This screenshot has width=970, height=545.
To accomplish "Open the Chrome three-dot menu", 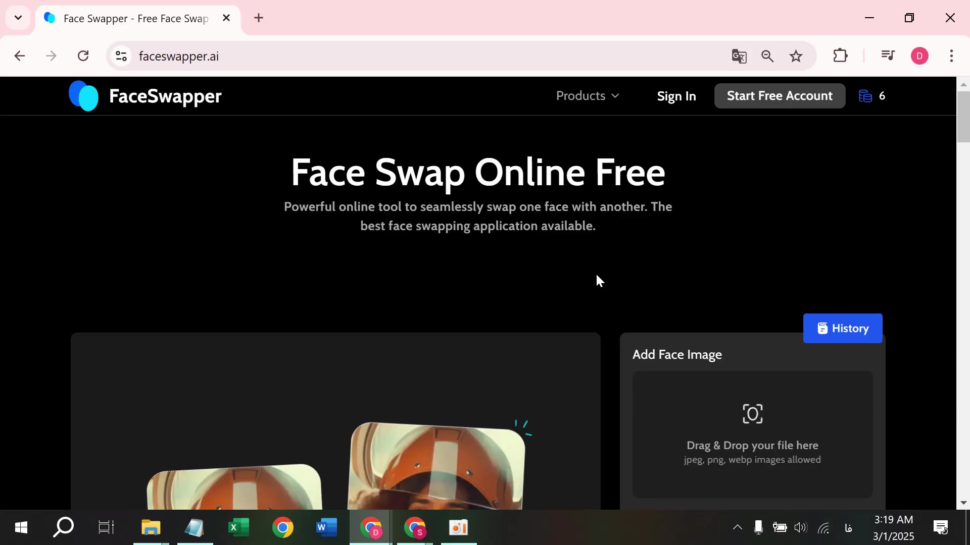I will tap(951, 56).
